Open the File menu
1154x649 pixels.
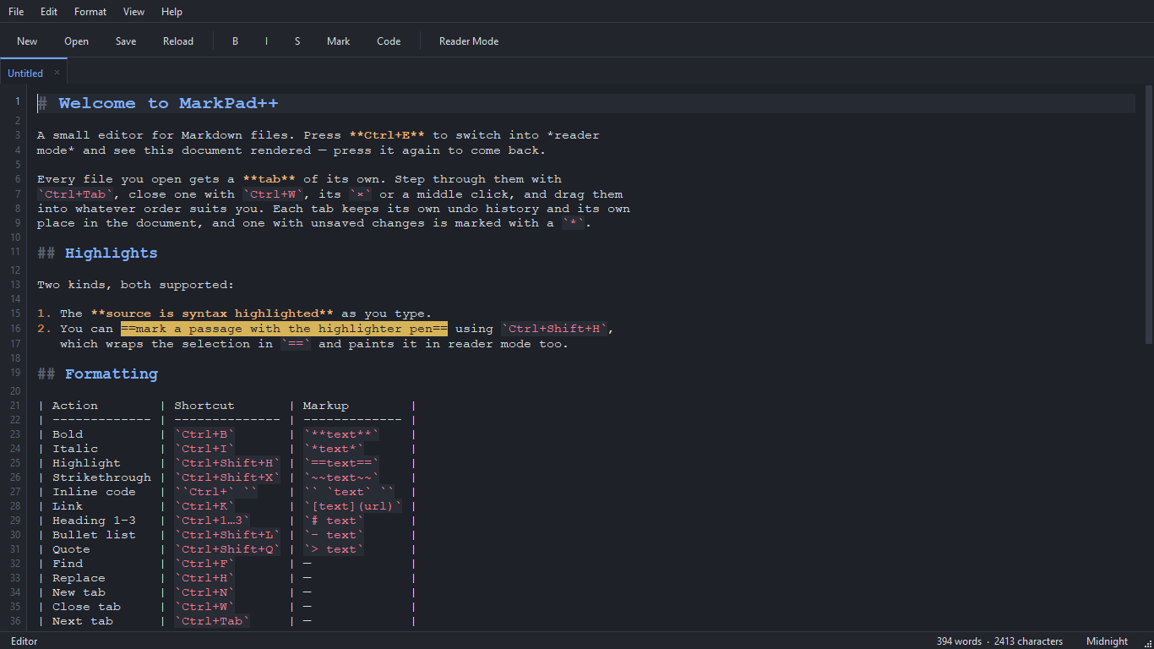(16, 12)
